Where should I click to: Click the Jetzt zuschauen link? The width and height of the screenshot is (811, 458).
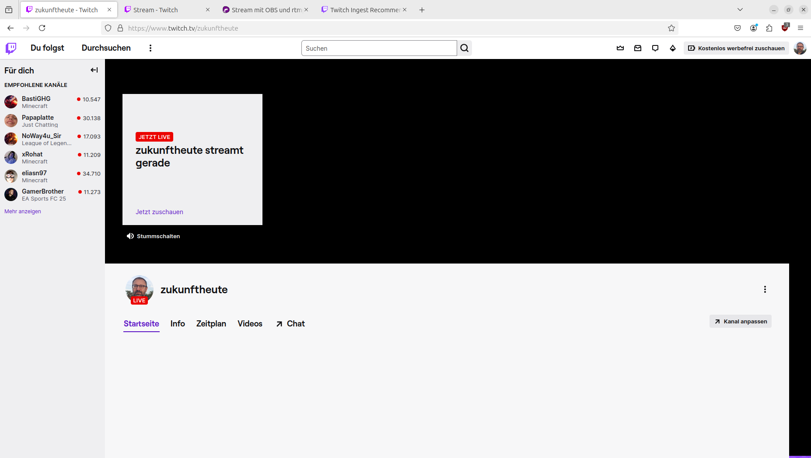[x=159, y=212]
